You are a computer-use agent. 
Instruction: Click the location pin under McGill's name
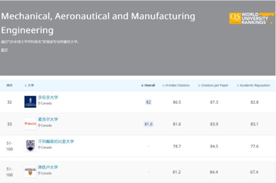(x=39, y=125)
